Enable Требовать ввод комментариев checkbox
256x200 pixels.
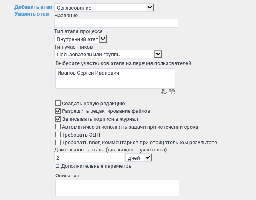pyautogui.click(x=58, y=142)
